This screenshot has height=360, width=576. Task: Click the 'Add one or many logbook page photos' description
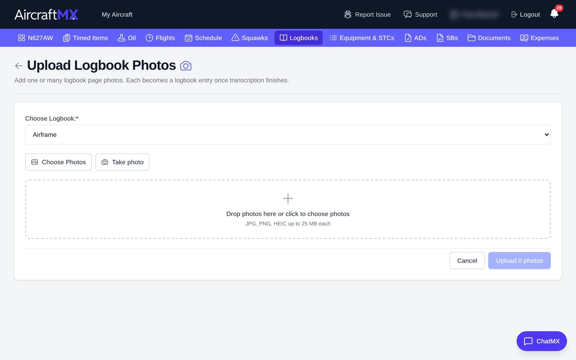tap(152, 80)
